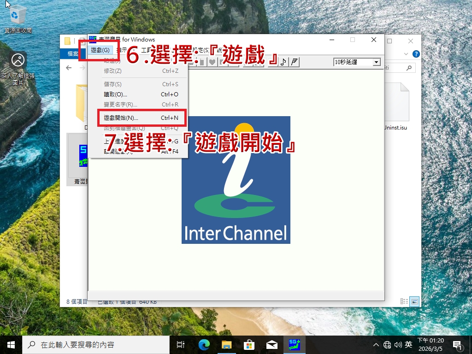Switch Explorer to large icons view
The image size is (472, 354).
pos(415,301)
